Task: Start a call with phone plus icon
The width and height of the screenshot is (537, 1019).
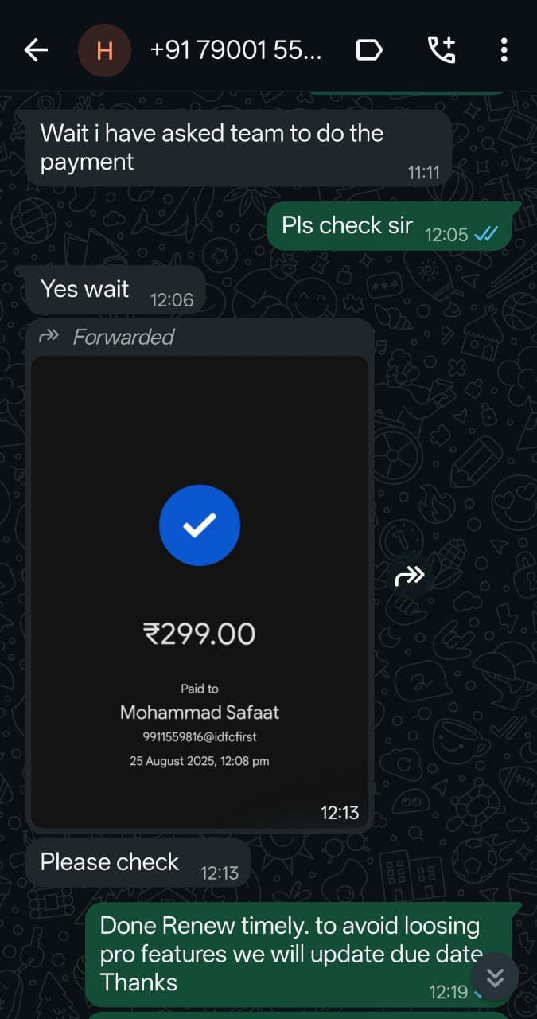Action: pyautogui.click(x=442, y=51)
